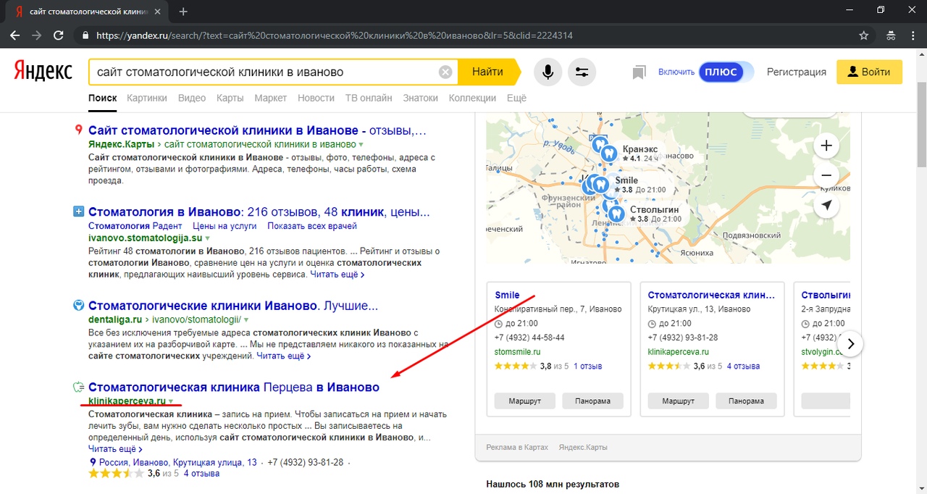The height and width of the screenshot is (494, 927).
Task: Expand Читать ещё in Перцева clinic result
Action: 115,449
